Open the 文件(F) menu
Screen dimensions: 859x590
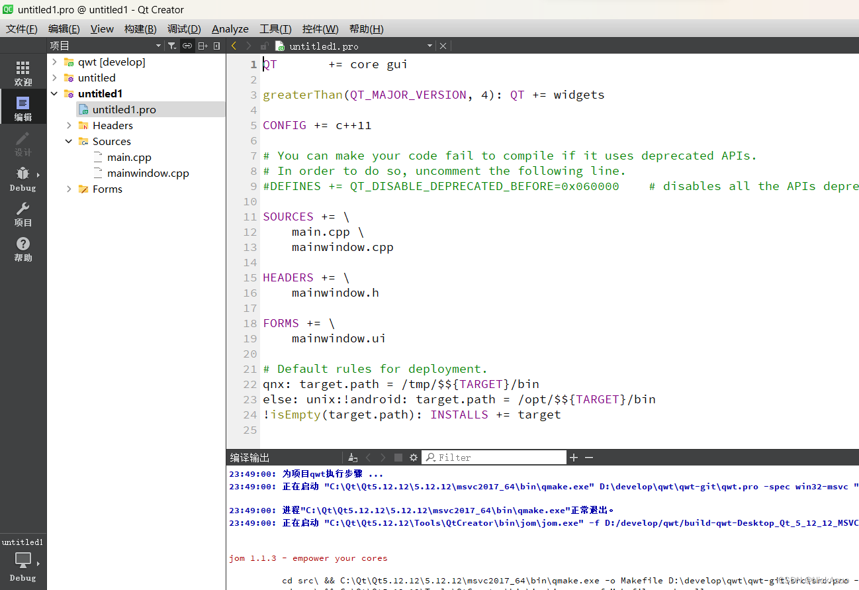22,28
